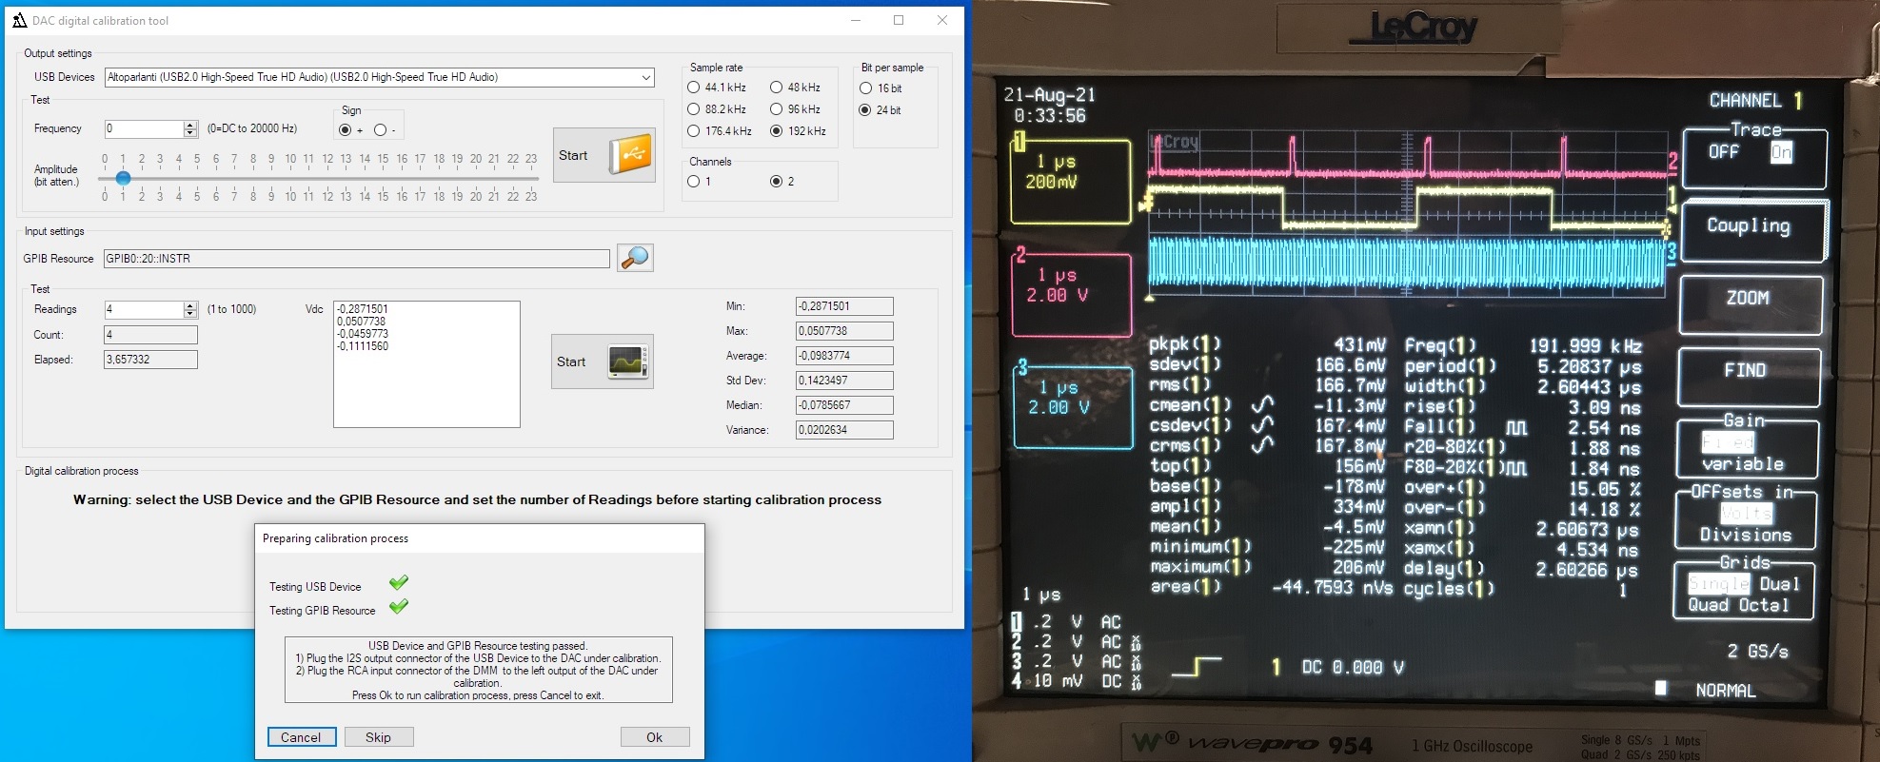Select the 48 kHz sample rate
Image resolution: width=1880 pixels, height=762 pixels.
(x=776, y=88)
